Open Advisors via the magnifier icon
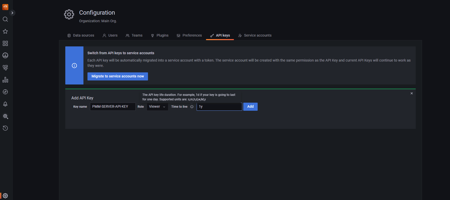 click(x=5, y=116)
